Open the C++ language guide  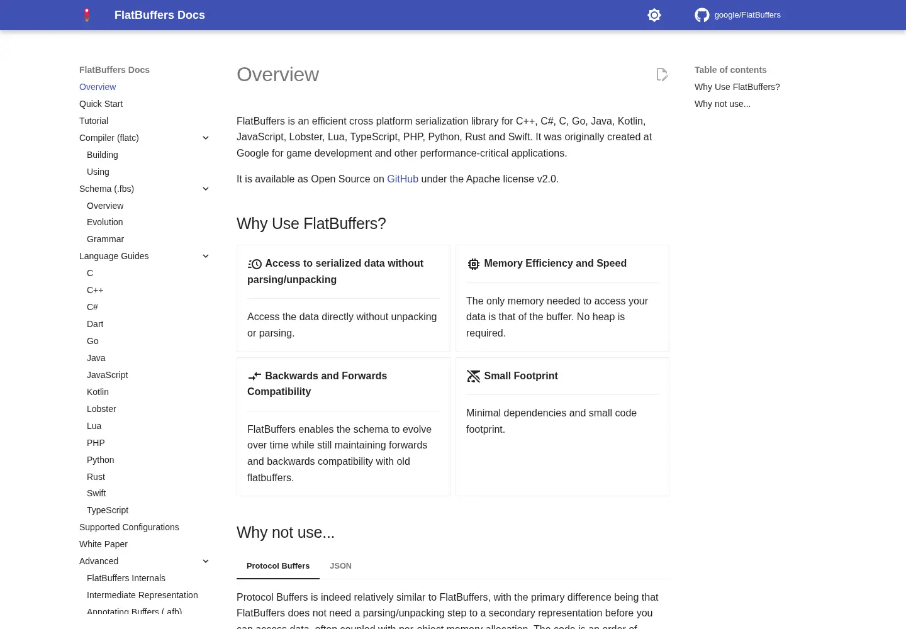[x=95, y=290]
